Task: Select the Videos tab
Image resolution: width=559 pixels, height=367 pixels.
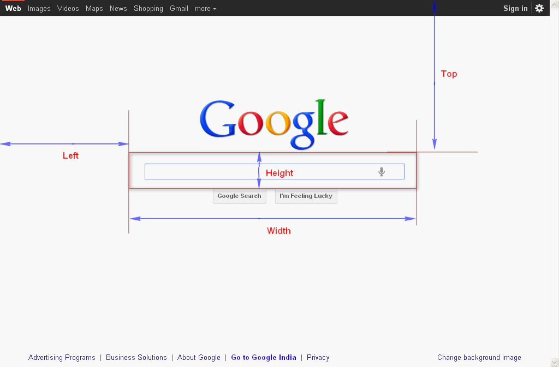Action: (68, 8)
